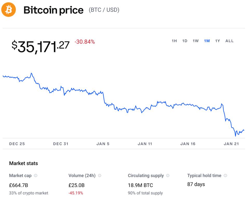
Task: Click the £664.7B market cap value
Action: (x=18, y=185)
